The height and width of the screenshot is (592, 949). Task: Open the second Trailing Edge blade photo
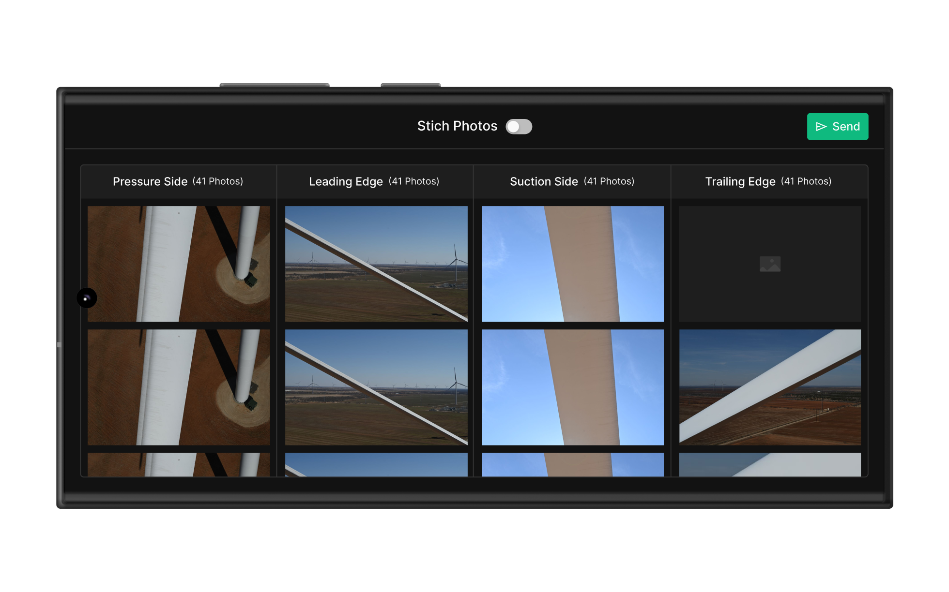[x=770, y=387]
